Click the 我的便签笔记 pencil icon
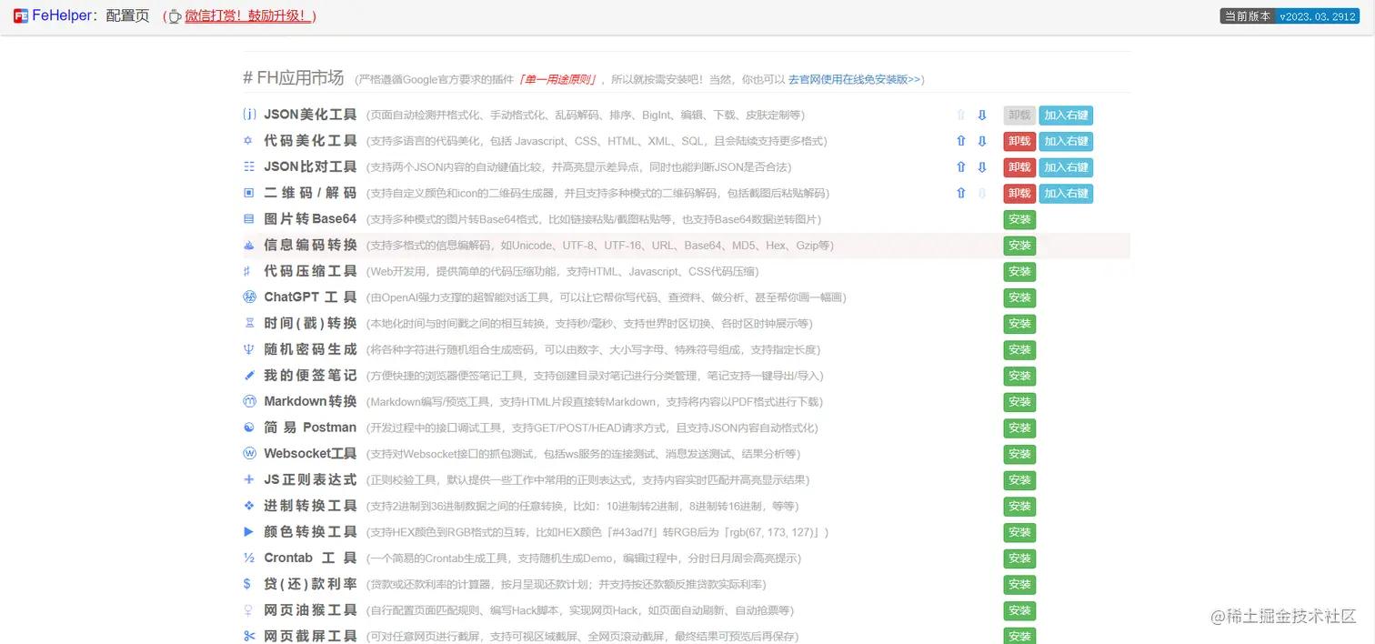1375x644 pixels. pyautogui.click(x=249, y=376)
